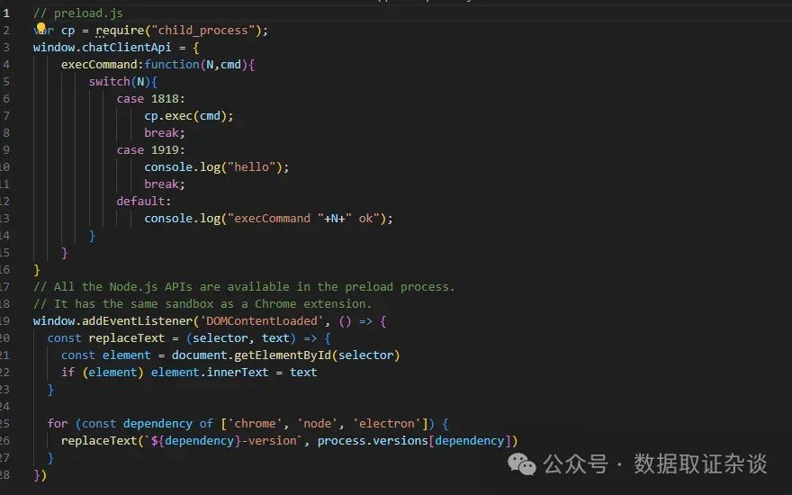
Task: Click the default: keyword in switch
Action: [143, 201]
